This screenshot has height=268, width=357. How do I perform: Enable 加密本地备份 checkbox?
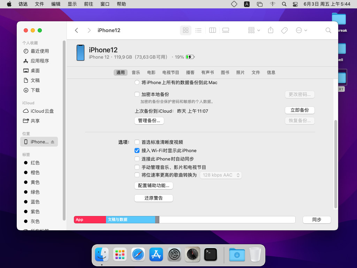click(x=137, y=94)
